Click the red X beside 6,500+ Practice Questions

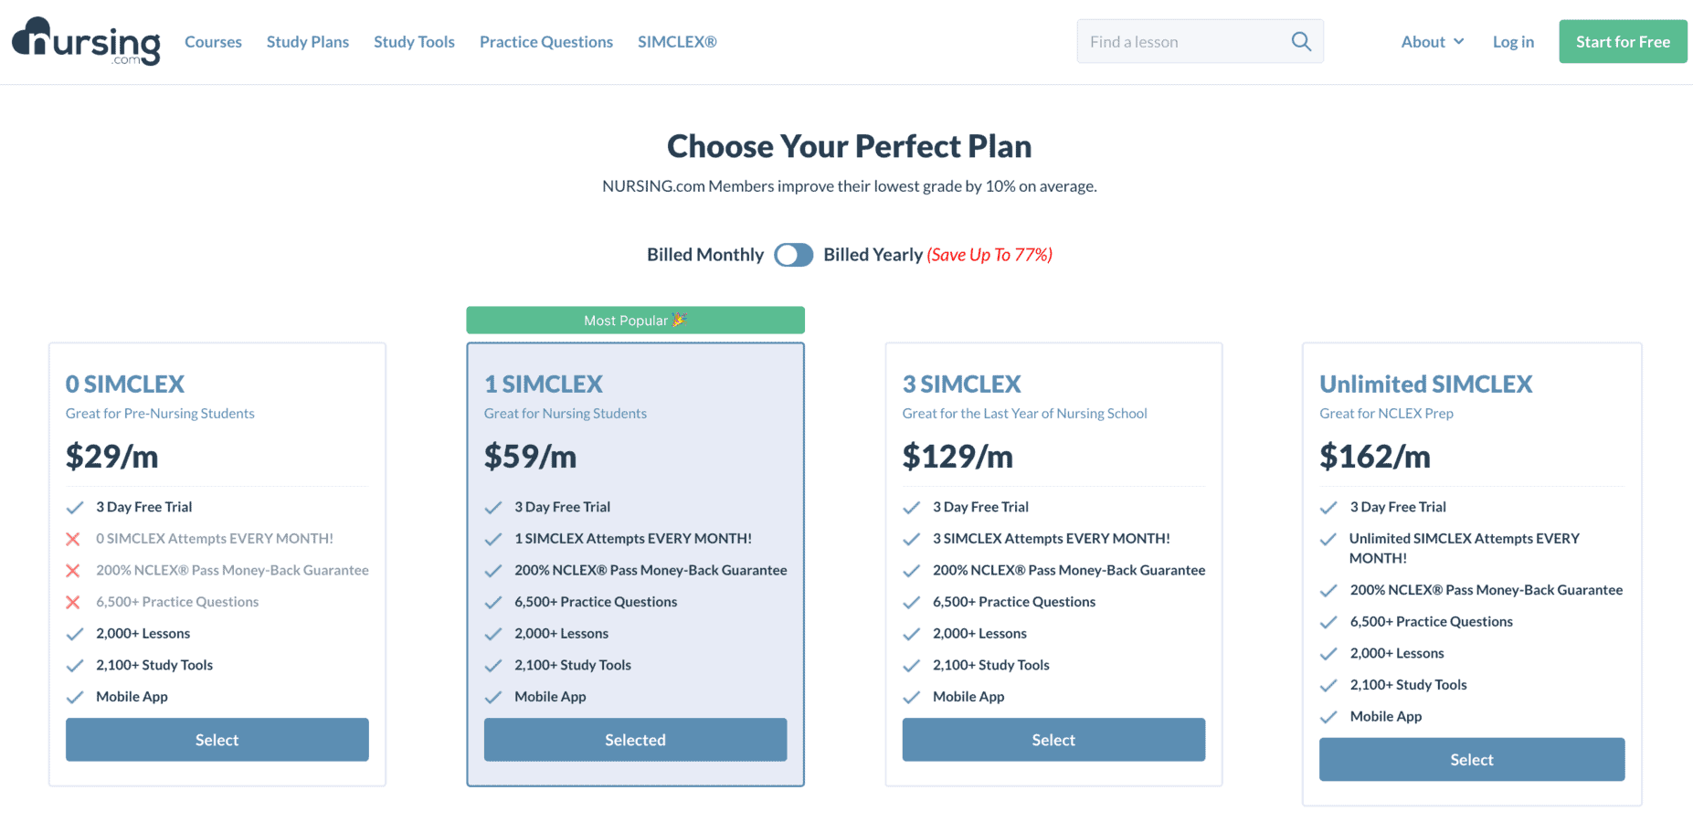pyautogui.click(x=73, y=602)
